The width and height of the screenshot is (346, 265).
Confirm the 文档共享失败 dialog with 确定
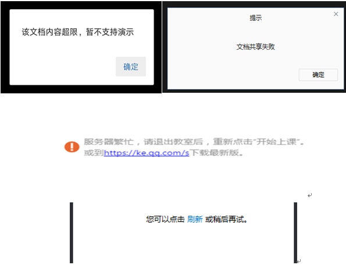318,75
